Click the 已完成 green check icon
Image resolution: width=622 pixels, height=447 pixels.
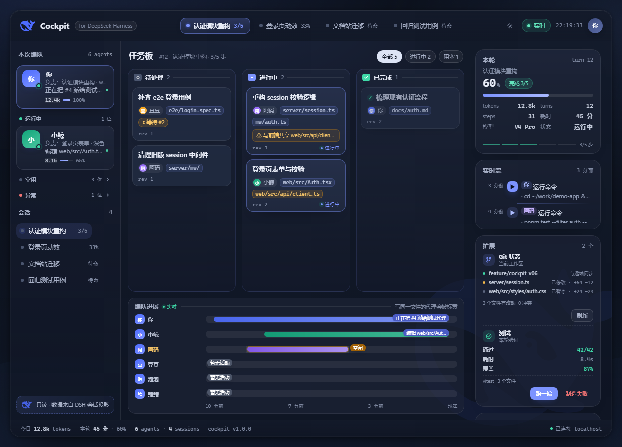click(x=366, y=77)
